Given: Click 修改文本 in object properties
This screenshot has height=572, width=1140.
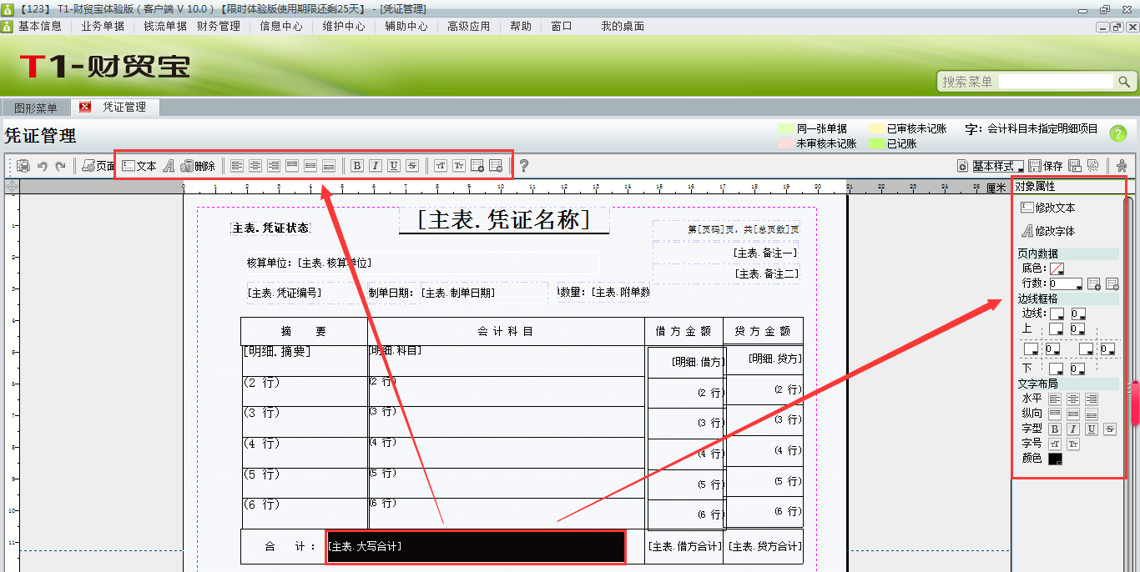Looking at the screenshot, I should [1048, 208].
